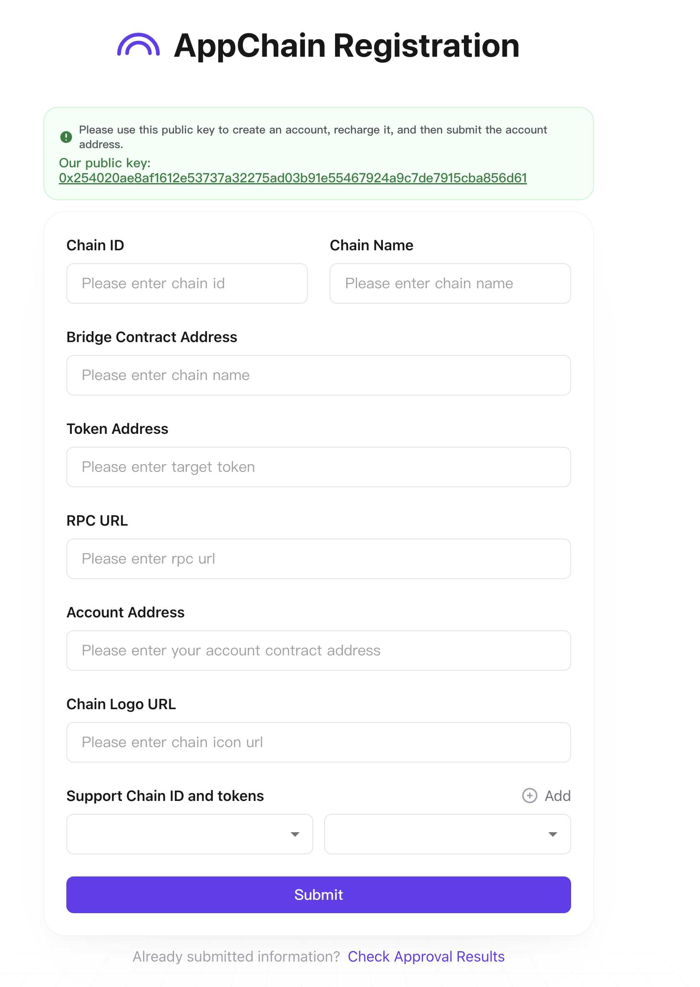Select the Chain Logo URL input field
Image resolution: width=700 pixels, height=987 pixels.
[319, 742]
